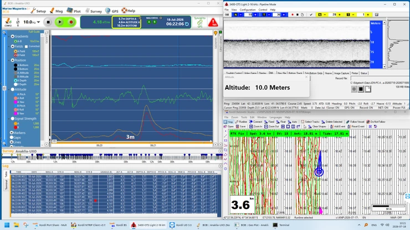
Task: Select the Terminal tab of the Log panel
Action: coord(6,185)
